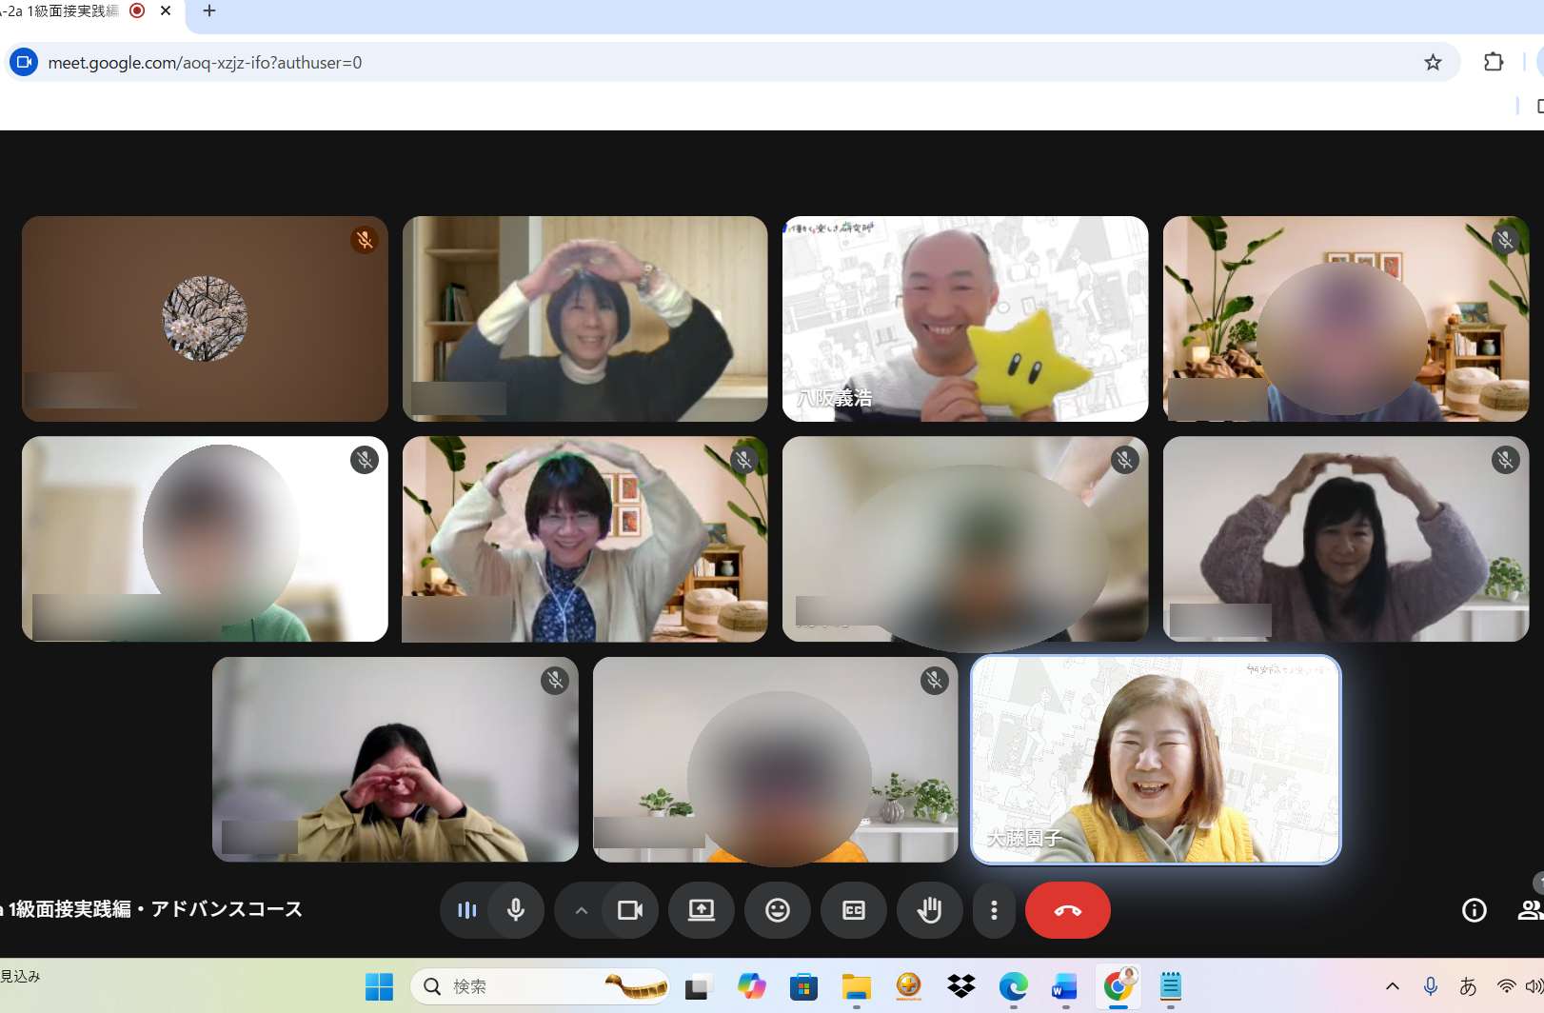Click the raise hand icon
Screen dimensions: 1544x1013
tap(929, 910)
